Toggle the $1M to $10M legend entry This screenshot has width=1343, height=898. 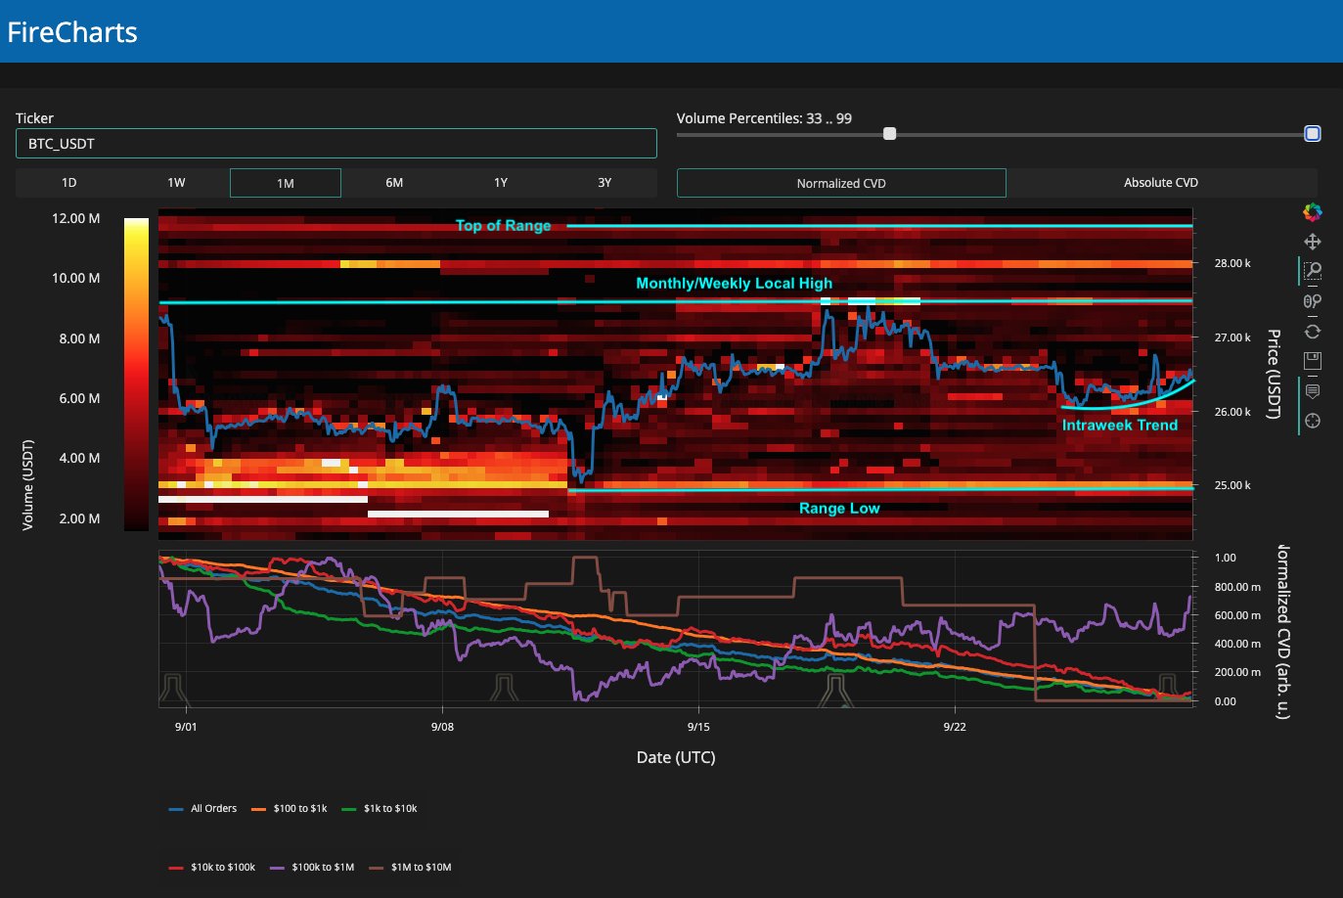410,868
